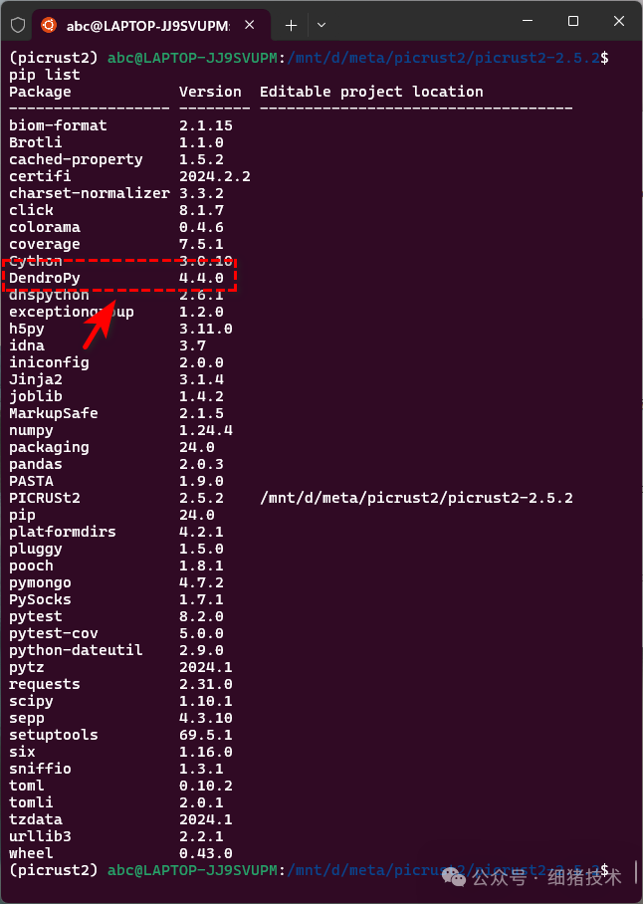Click the "pip list" command text
This screenshot has width=643, height=904.
click(x=45, y=75)
